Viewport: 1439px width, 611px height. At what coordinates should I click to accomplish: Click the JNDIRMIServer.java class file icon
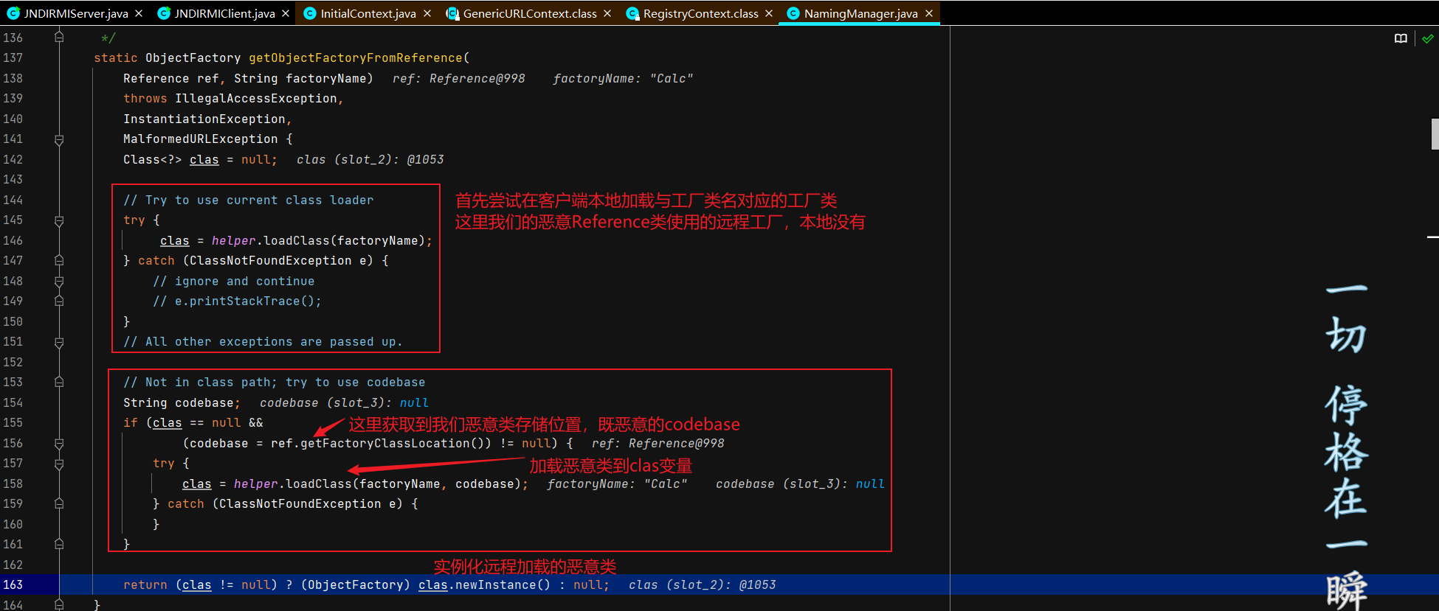click(13, 13)
